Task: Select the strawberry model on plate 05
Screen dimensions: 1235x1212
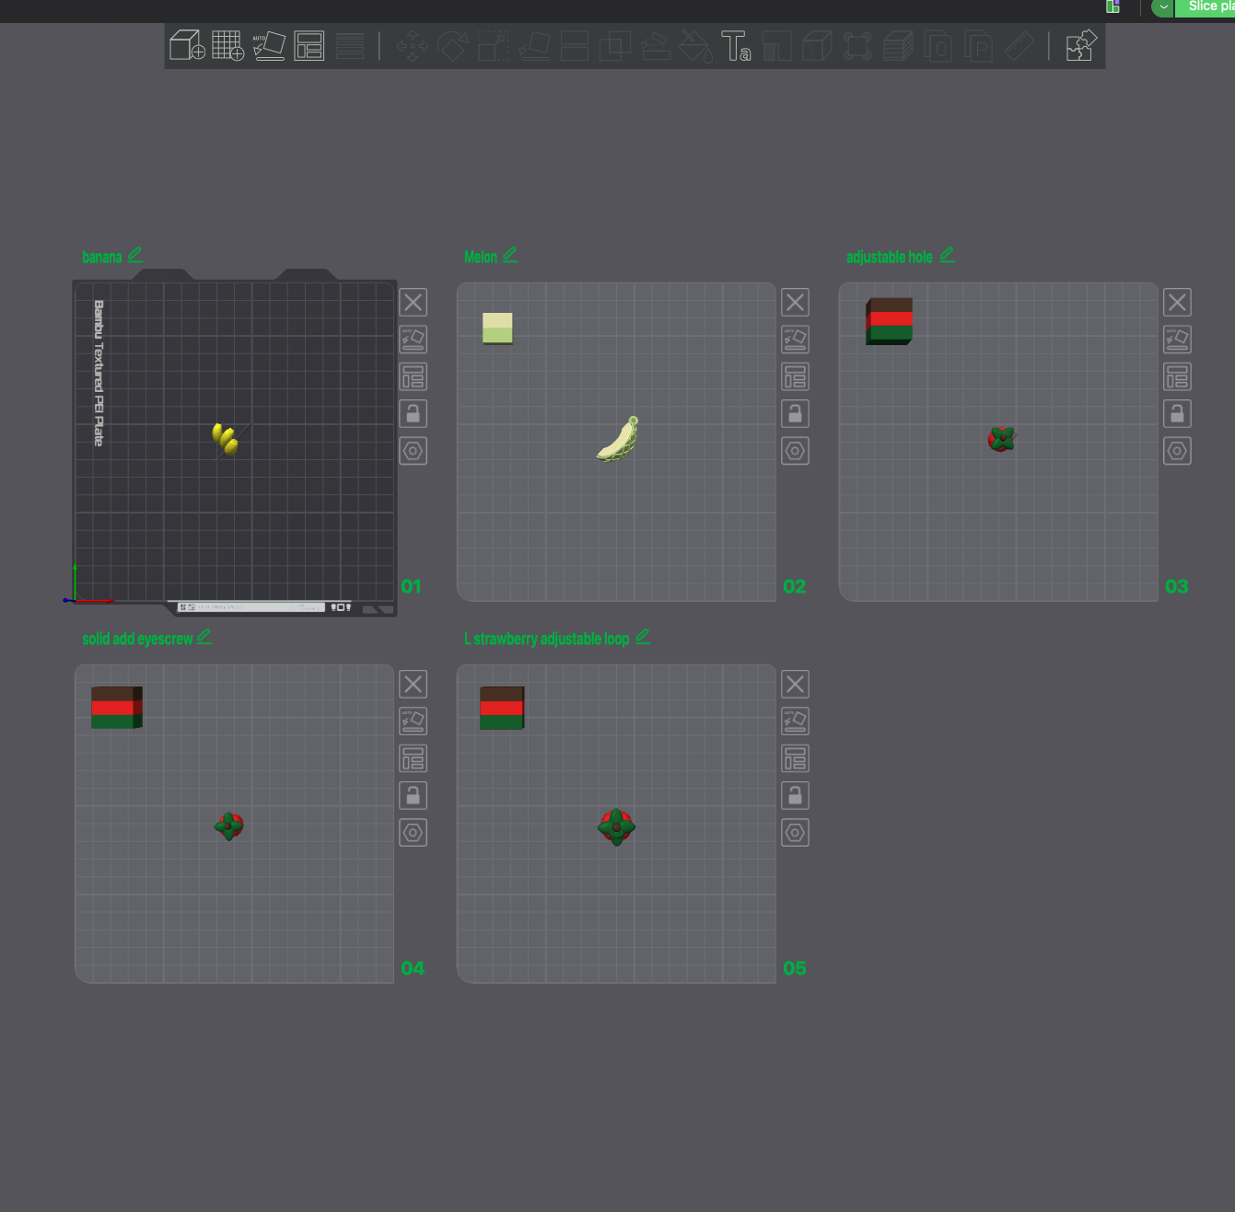Action: 616,827
